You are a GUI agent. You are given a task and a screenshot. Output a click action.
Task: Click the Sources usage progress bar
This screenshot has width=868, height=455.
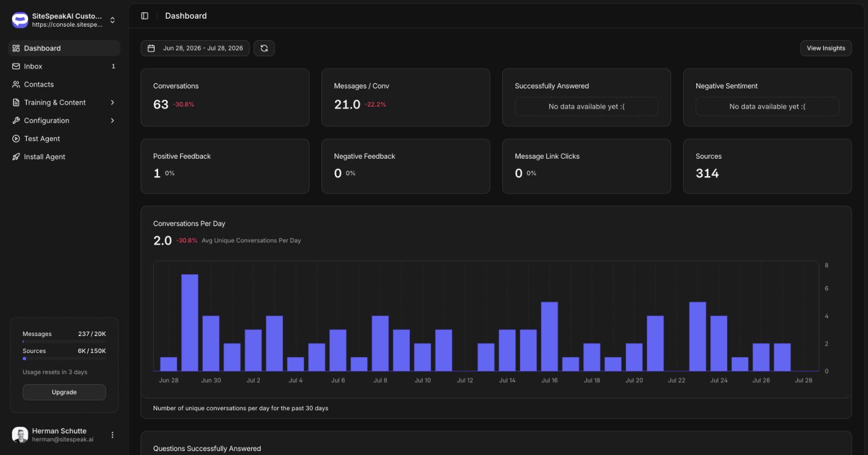point(64,359)
